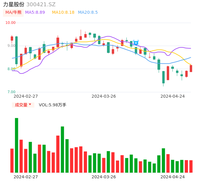
Task: Select the MA/牛熊 indicator tab
Action: (x=13, y=13)
